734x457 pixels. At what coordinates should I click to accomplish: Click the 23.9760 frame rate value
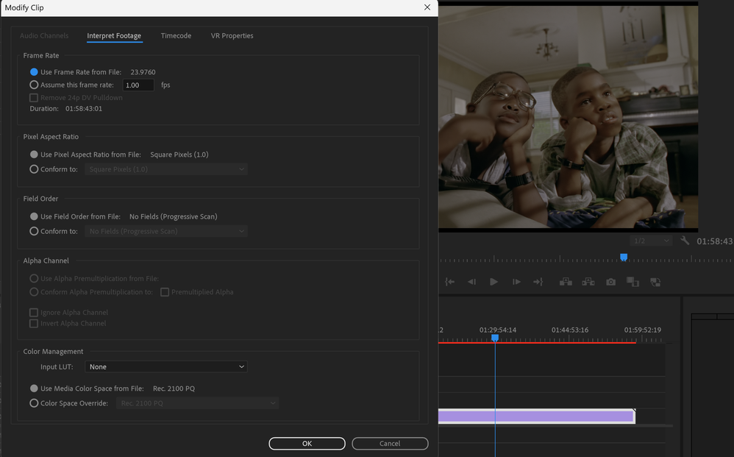[143, 72]
